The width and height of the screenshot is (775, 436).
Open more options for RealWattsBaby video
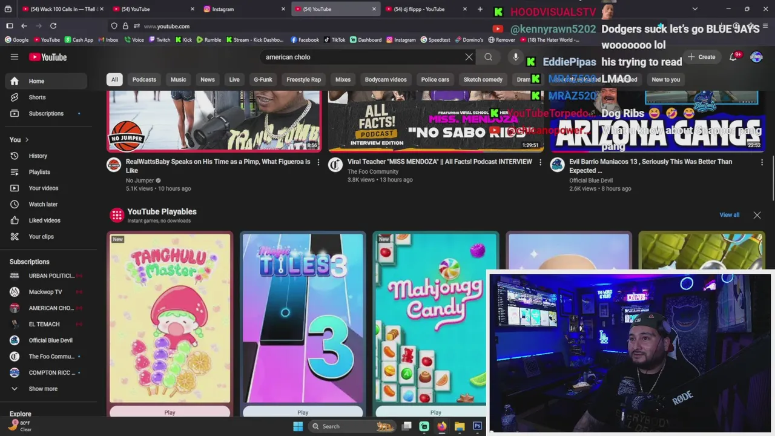(318, 162)
